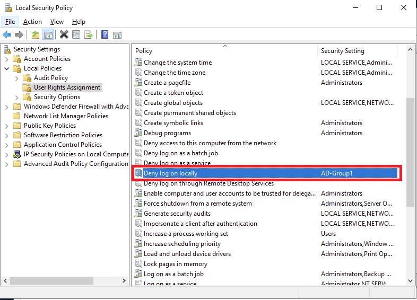Click the icon beside Generate security audits
The image size is (417, 300).
click(138, 214)
